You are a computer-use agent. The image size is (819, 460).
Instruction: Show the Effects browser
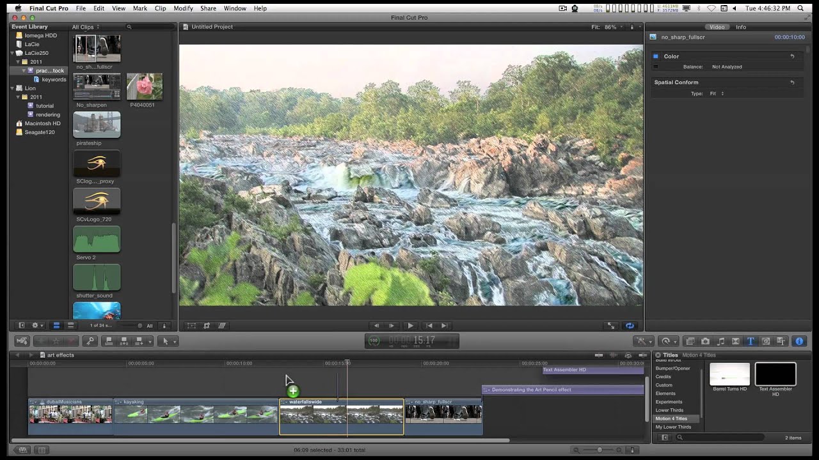690,341
